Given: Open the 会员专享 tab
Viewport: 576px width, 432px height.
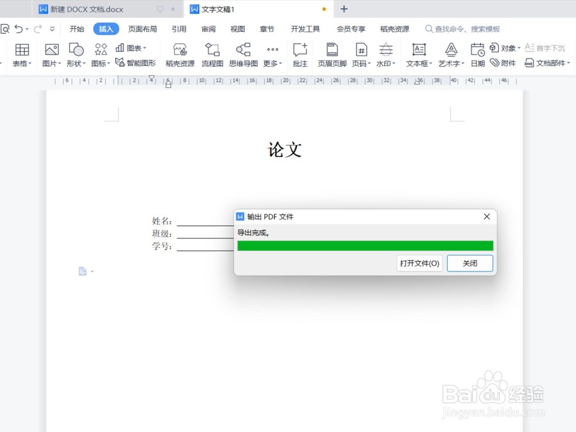Looking at the screenshot, I should (x=351, y=29).
